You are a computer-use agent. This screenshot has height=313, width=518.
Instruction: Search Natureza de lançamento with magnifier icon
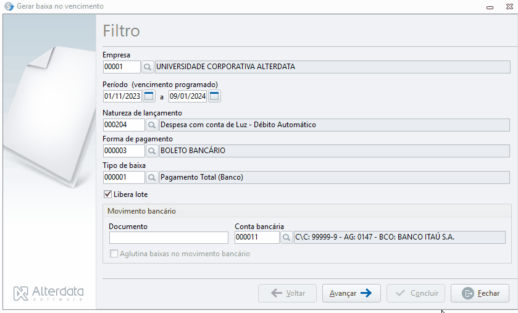[152, 125]
